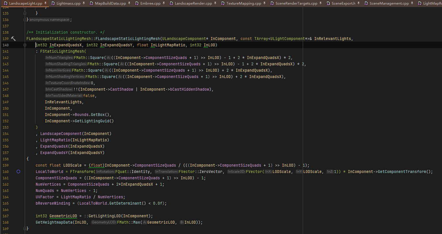442x234 pixels.
Task: Click the pin icon on TextureMapping.cpp tab
Action: coord(264,3)
